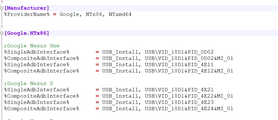The height and width of the screenshot is (120, 278).
Task: Click the NTx86 value after Google
Action: [94, 14]
